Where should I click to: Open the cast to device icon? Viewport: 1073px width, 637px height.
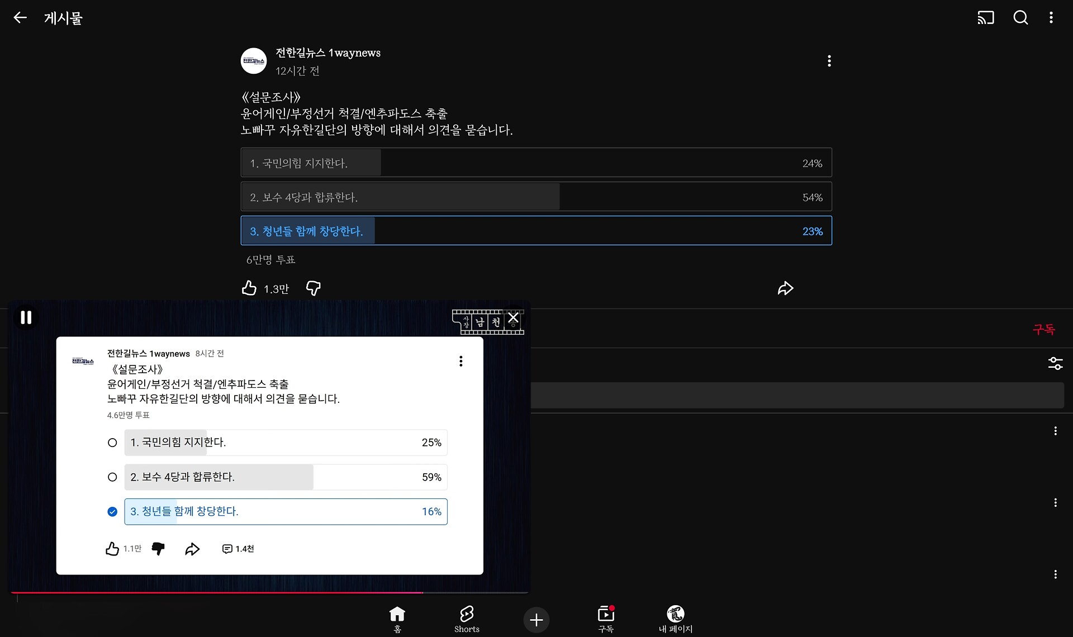pos(985,18)
